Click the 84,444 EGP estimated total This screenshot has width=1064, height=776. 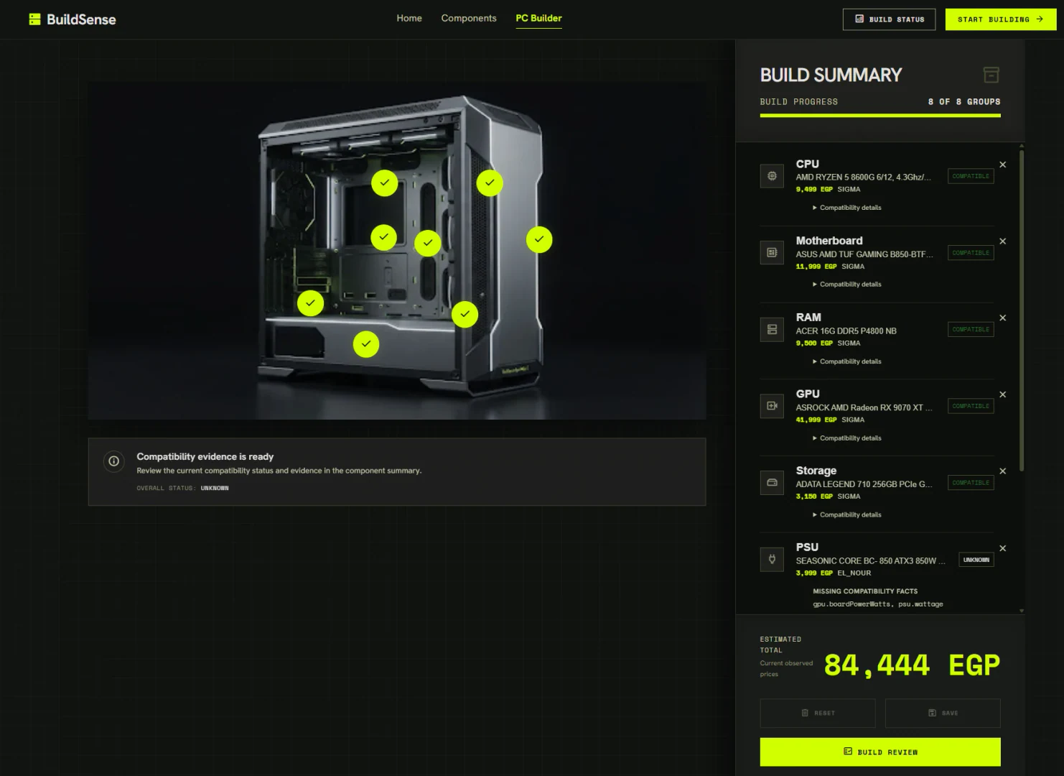[912, 665]
